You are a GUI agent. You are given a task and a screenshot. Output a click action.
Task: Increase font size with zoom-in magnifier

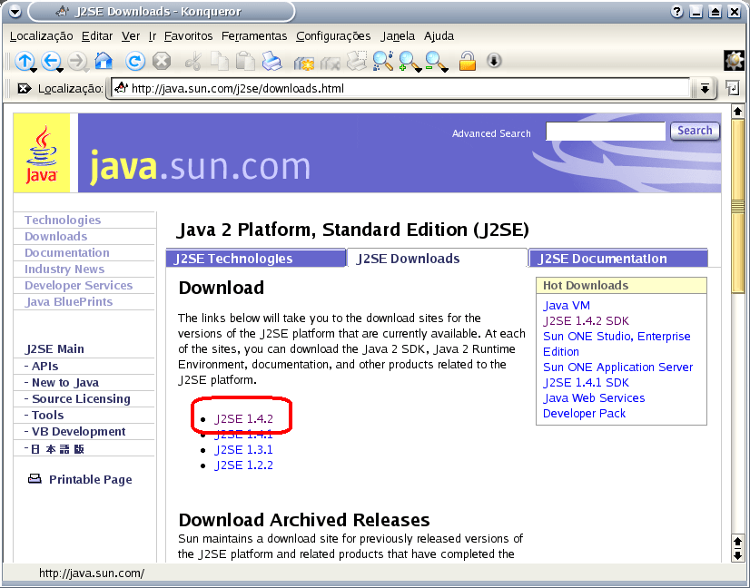click(408, 61)
